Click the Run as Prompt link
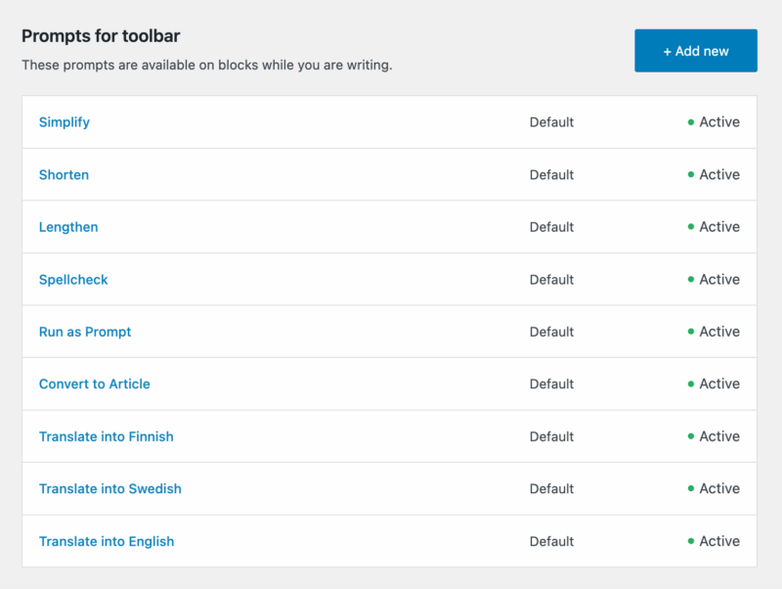This screenshot has width=782, height=589. pyautogui.click(x=85, y=332)
